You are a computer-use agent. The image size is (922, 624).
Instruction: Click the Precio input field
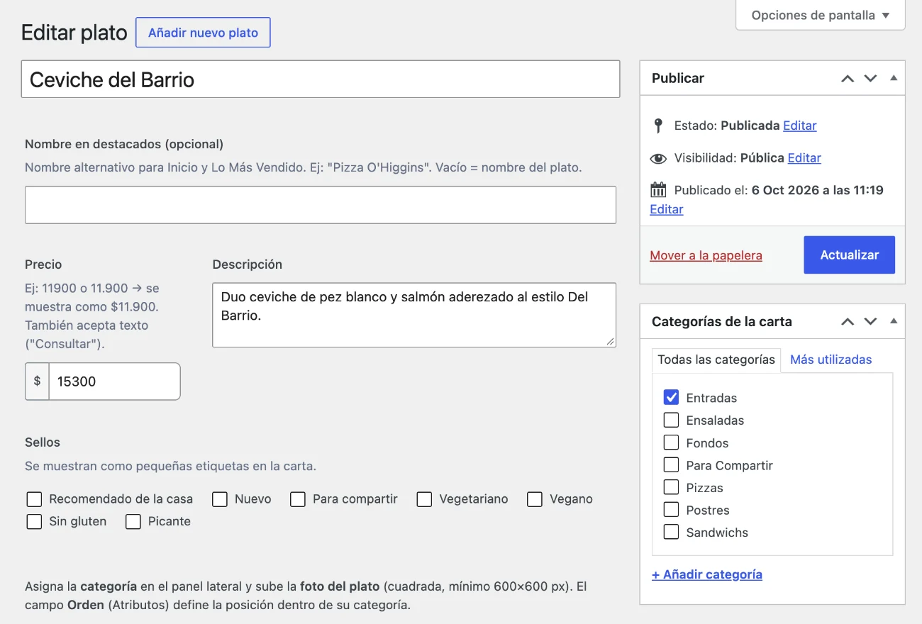[114, 381]
